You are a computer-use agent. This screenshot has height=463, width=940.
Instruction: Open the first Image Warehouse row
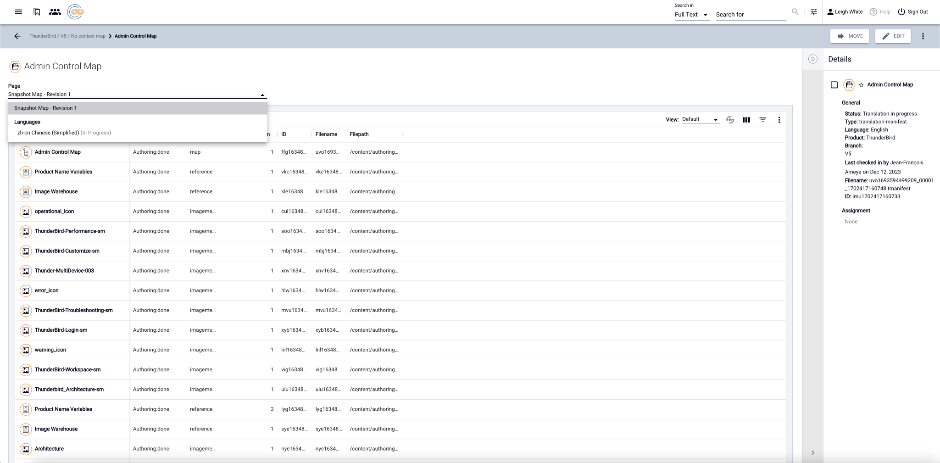click(56, 192)
